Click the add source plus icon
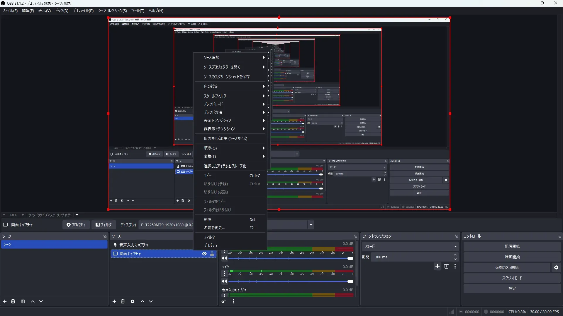The width and height of the screenshot is (563, 316). coord(114,301)
